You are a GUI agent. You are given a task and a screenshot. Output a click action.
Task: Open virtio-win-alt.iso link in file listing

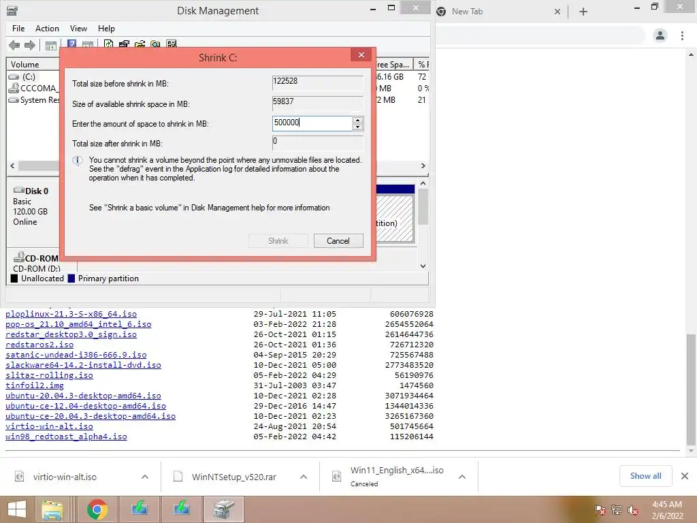click(49, 426)
